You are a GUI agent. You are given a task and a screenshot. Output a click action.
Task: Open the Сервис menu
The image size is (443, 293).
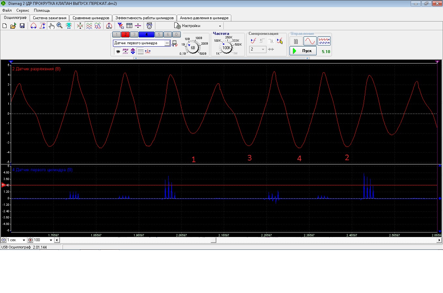[23, 10]
